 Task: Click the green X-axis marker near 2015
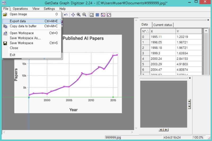click(x=113, y=97)
